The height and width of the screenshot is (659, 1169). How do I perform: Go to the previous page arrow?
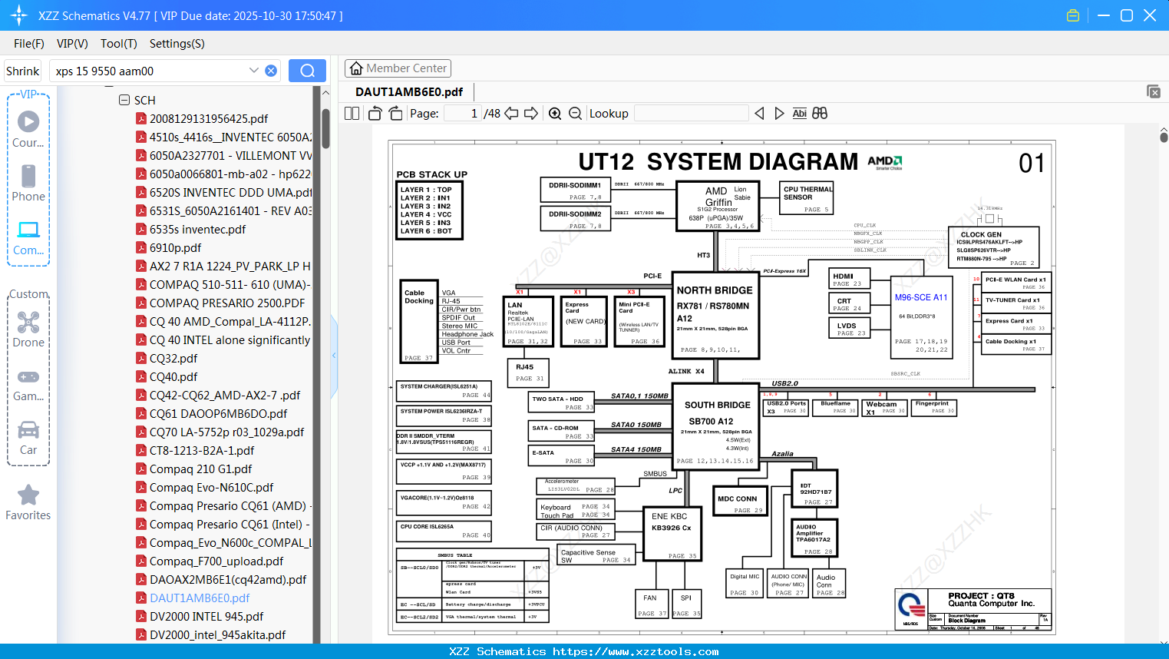[511, 114]
